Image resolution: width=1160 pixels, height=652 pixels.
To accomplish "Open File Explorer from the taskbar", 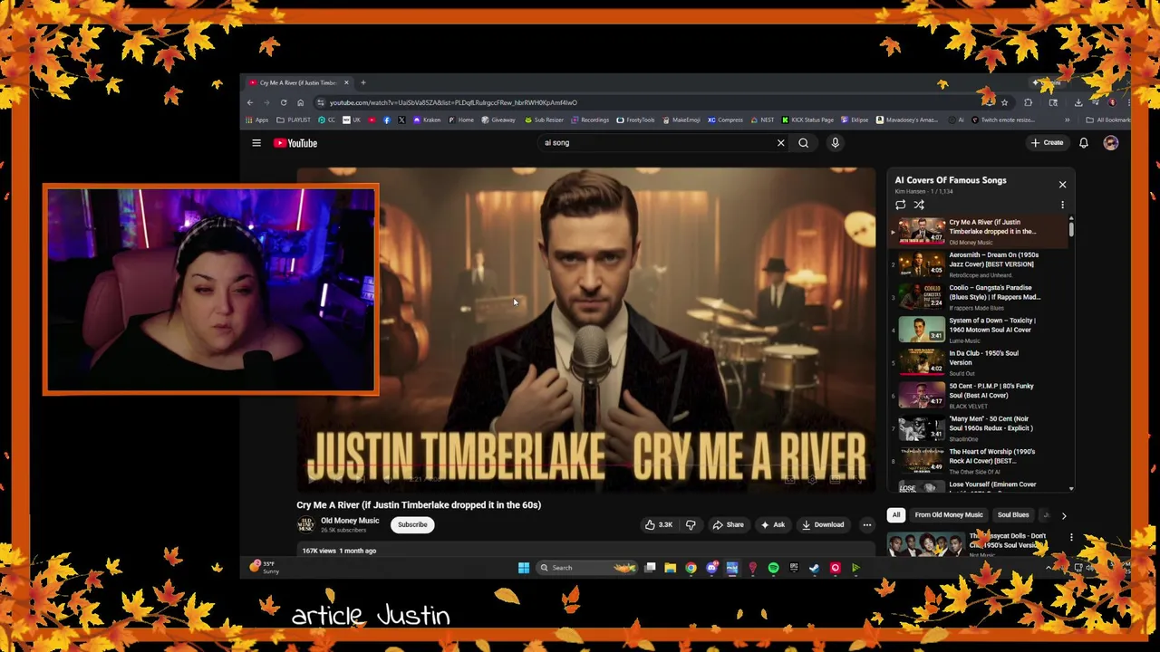I will tap(670, 568).
